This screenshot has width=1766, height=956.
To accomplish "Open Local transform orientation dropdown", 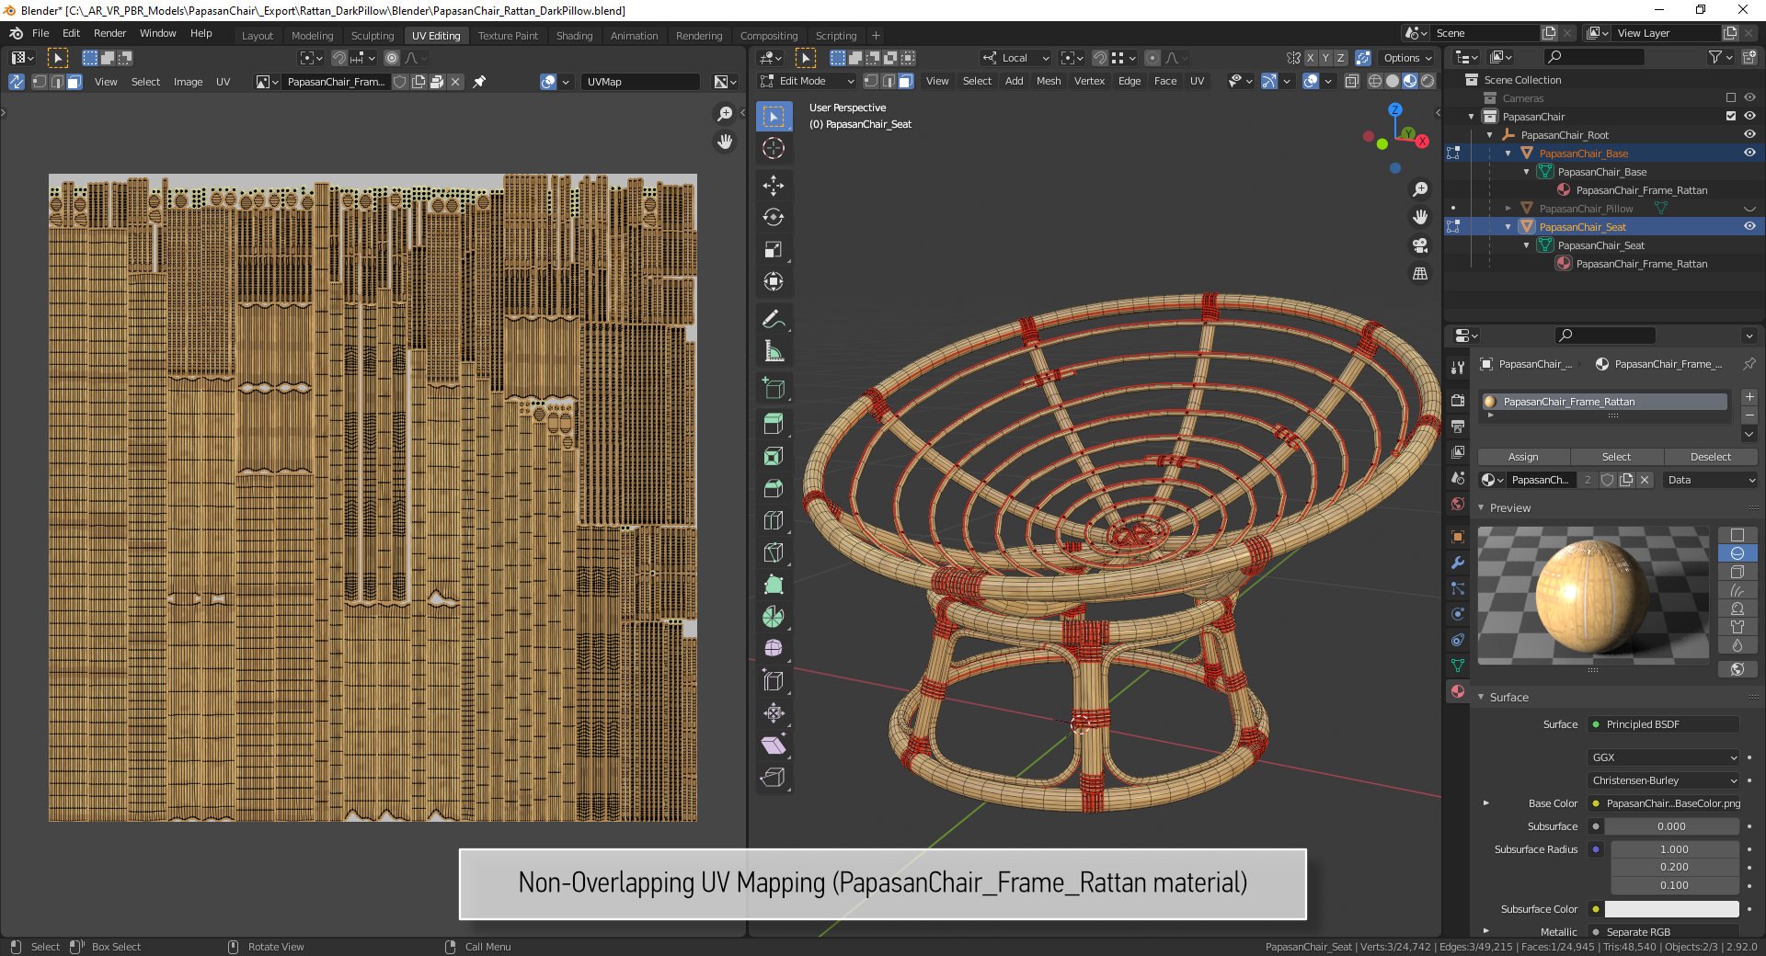I will (1015, 58).
